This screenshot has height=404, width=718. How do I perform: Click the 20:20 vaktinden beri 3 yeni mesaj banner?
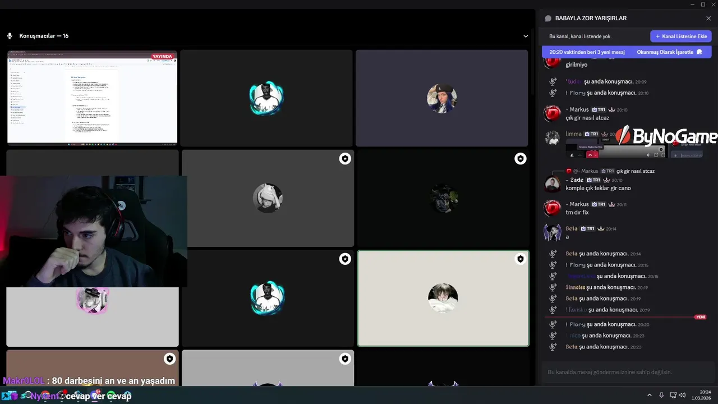click(x=587, y=52)
